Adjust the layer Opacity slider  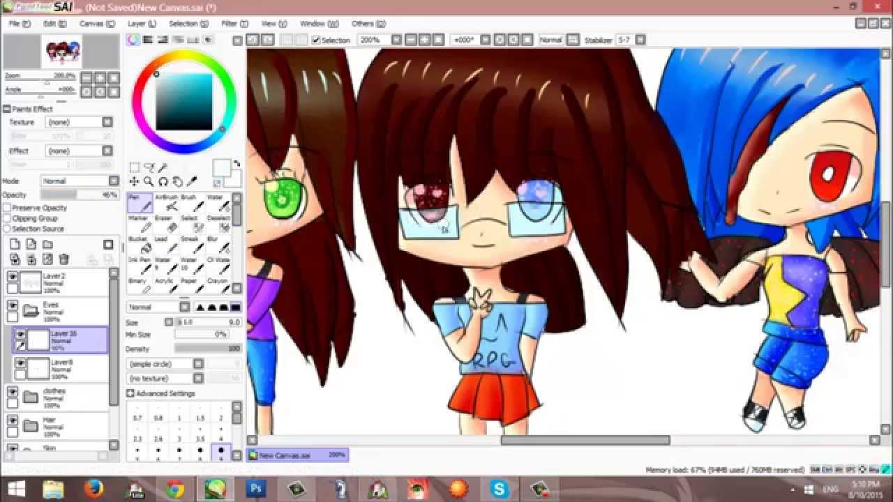point(79,195)
